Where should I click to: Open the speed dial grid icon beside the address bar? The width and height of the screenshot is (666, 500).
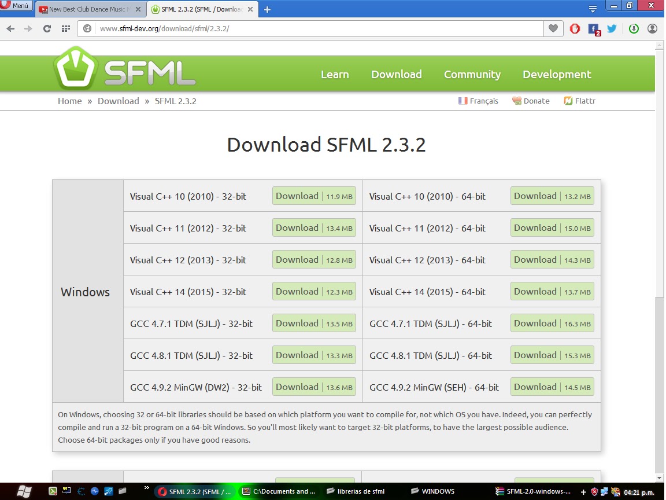[x=65, y=28]
